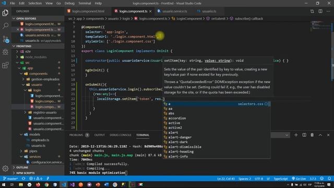The height and width of the screenshot is (188, 334).
Task: Close the login.component.ts editor tab
Action: coord(151,11)
